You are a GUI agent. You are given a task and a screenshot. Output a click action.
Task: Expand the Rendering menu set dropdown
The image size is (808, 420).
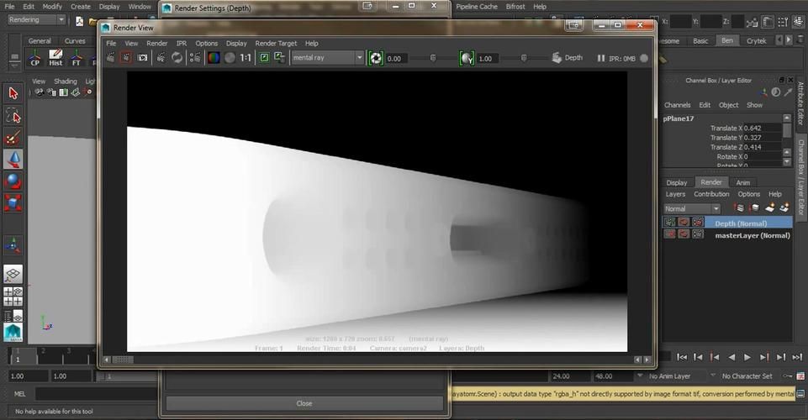point(61,20)
